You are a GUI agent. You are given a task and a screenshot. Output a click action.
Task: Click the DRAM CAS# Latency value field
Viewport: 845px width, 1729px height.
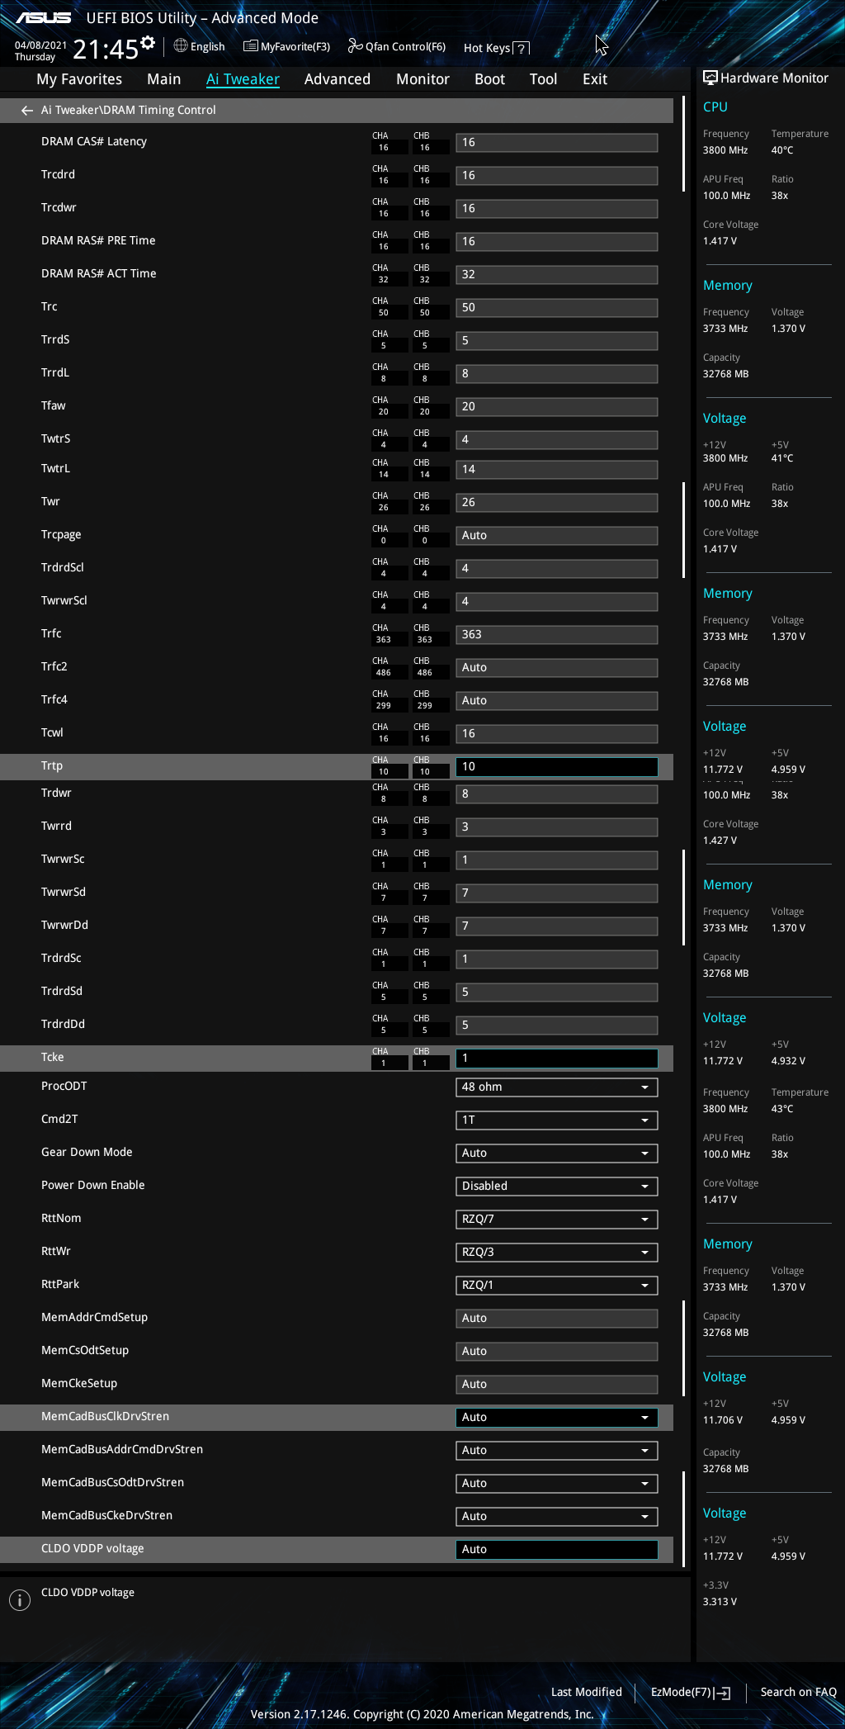pos(556,143)
